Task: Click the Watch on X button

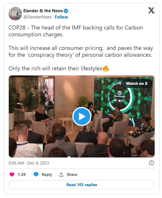Action: [137, 83]
